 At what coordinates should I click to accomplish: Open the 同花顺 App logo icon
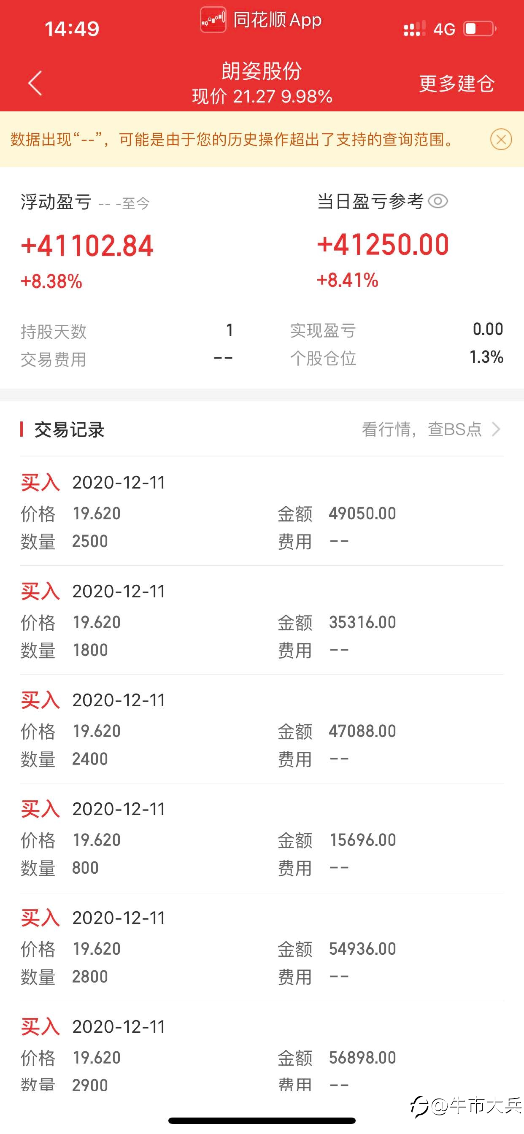tap(213, 20)
